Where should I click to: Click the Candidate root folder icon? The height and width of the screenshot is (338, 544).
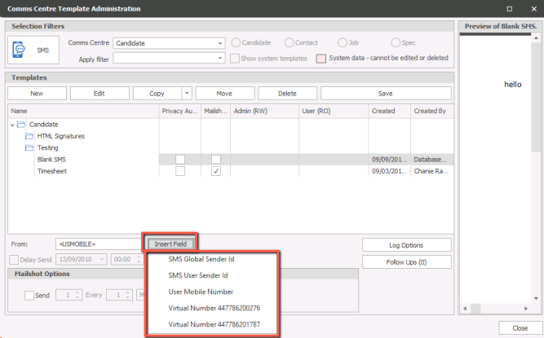click(x=23, y=124)
